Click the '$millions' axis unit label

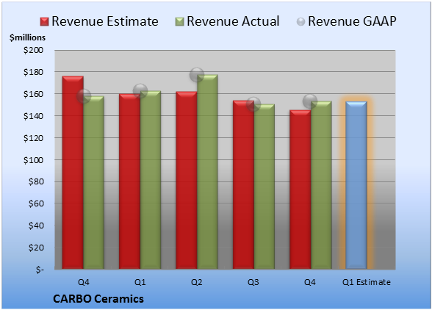(27, 37)
